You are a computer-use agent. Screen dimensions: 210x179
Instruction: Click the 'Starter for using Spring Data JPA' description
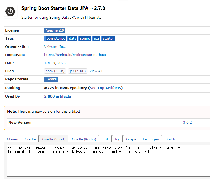62,18
